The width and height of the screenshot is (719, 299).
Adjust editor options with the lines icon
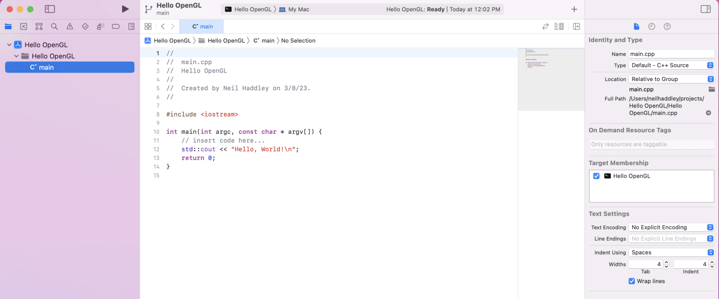(559, 27)
